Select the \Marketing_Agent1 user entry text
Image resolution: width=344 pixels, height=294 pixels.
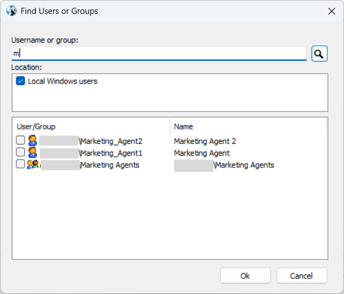coord(111,153)
